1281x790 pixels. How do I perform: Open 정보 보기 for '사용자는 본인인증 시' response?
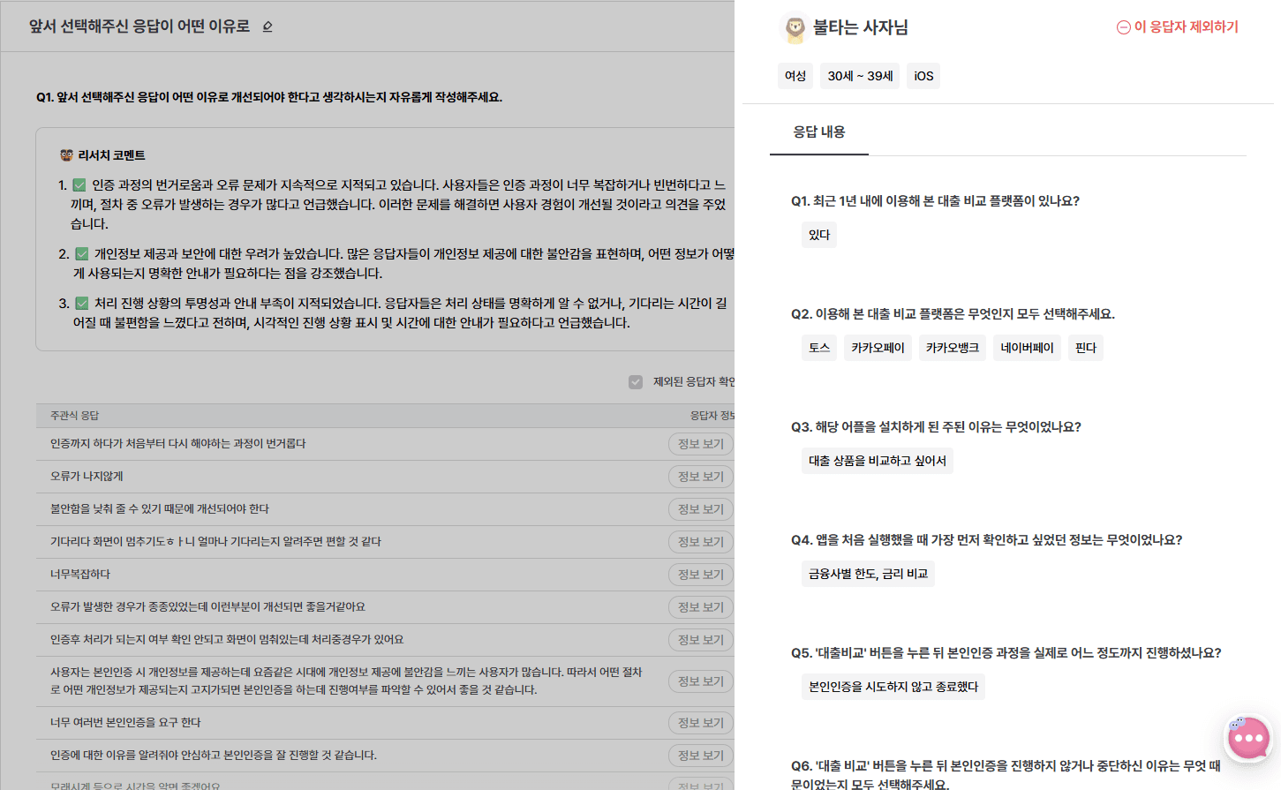coord(701,681)
